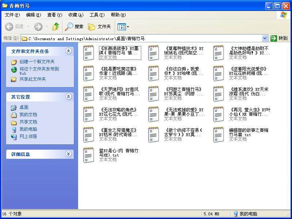Click 共享此文件夹 link
This screenshot has height=219, width=292.
pyautogui.click(x=32, y=79)
